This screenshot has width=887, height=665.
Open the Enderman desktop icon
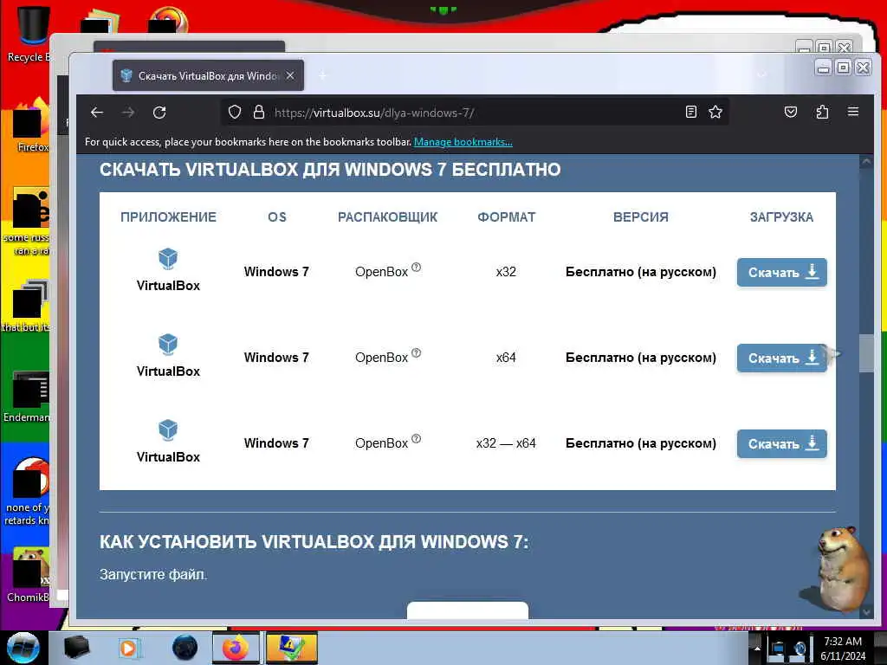tap(27, 396)
